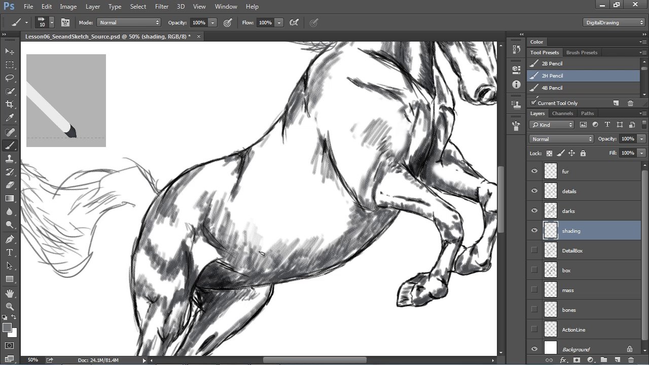Screen dimensions: 649x365
Task: Show the mass layer
Action: pyautogui.click(x=534, y=290)
